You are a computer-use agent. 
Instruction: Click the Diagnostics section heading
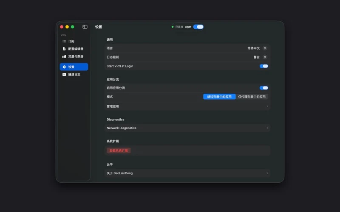click(115, 120)
